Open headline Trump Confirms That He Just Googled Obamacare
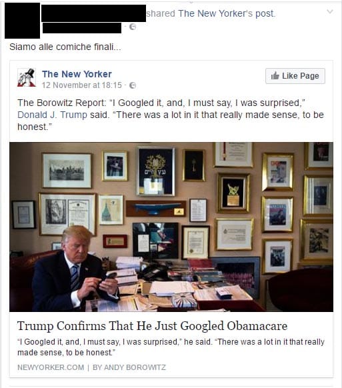 [x=153, y=326]
